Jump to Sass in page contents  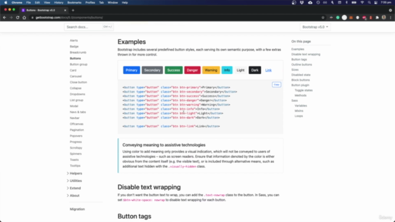(x=294, y=101)
